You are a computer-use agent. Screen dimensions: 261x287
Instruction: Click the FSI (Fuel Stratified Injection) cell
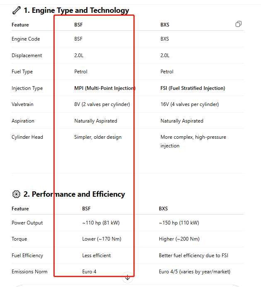click(x=193, y=88)
